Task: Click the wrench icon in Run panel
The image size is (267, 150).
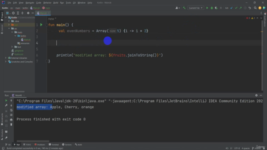Action: point(6,105)
